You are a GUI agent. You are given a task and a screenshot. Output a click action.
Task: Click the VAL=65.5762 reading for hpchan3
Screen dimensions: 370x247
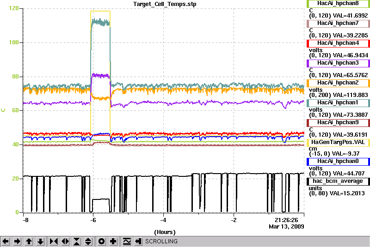(350, 75)
